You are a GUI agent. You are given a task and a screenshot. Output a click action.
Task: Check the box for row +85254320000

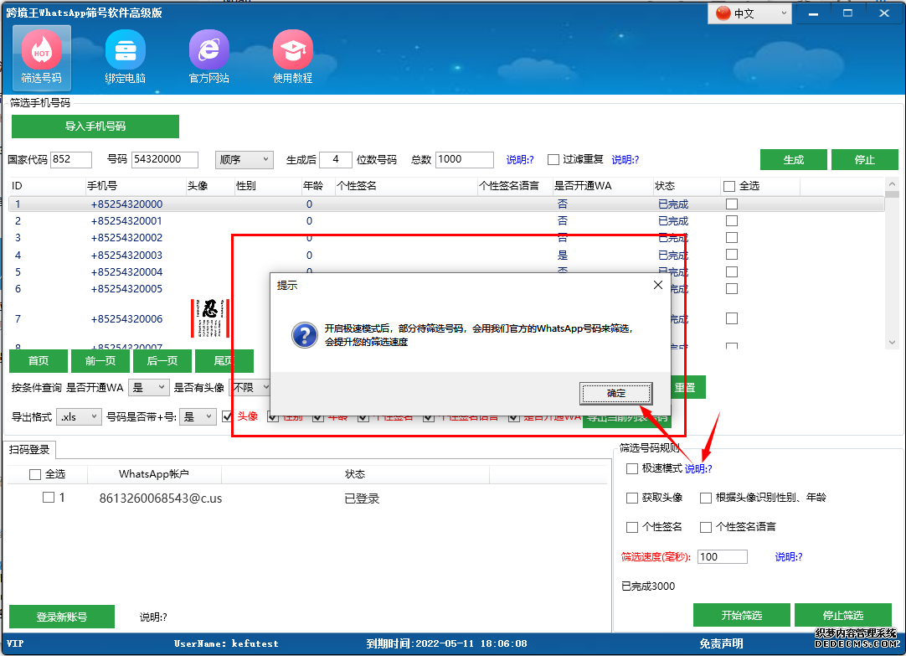click(732, 204)
